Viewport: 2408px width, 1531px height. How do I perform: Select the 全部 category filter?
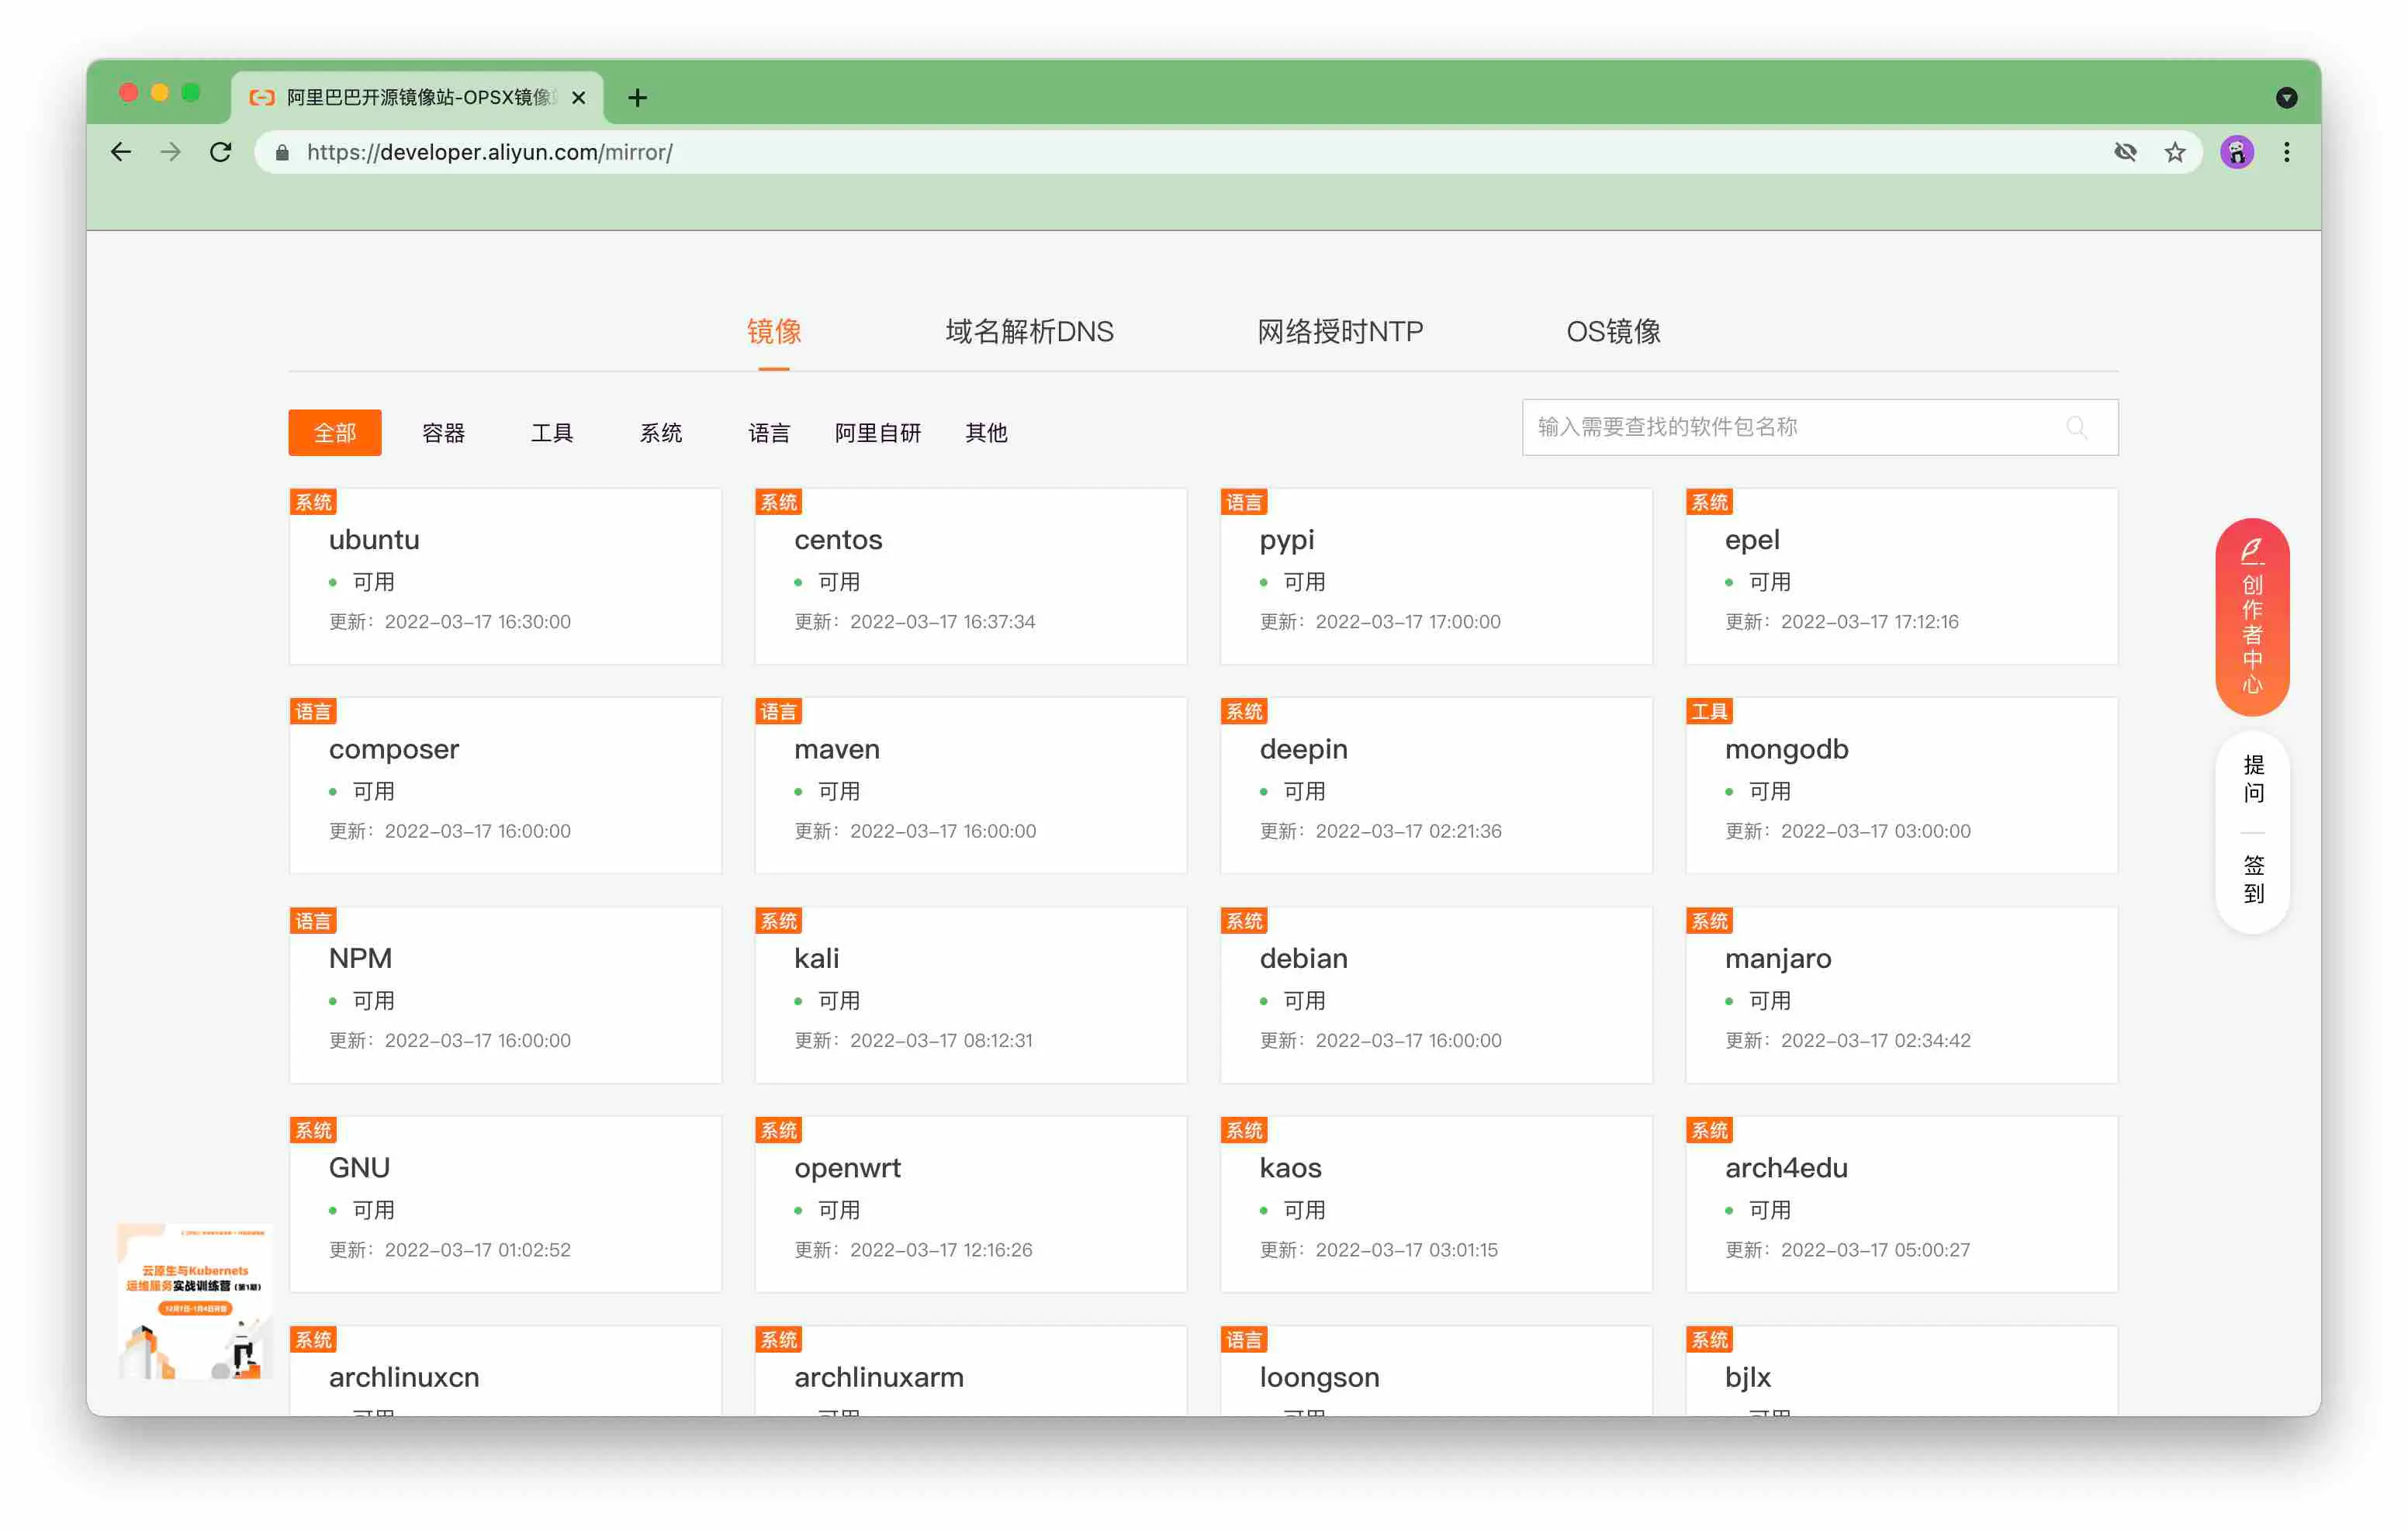click(x=334, y=433)
